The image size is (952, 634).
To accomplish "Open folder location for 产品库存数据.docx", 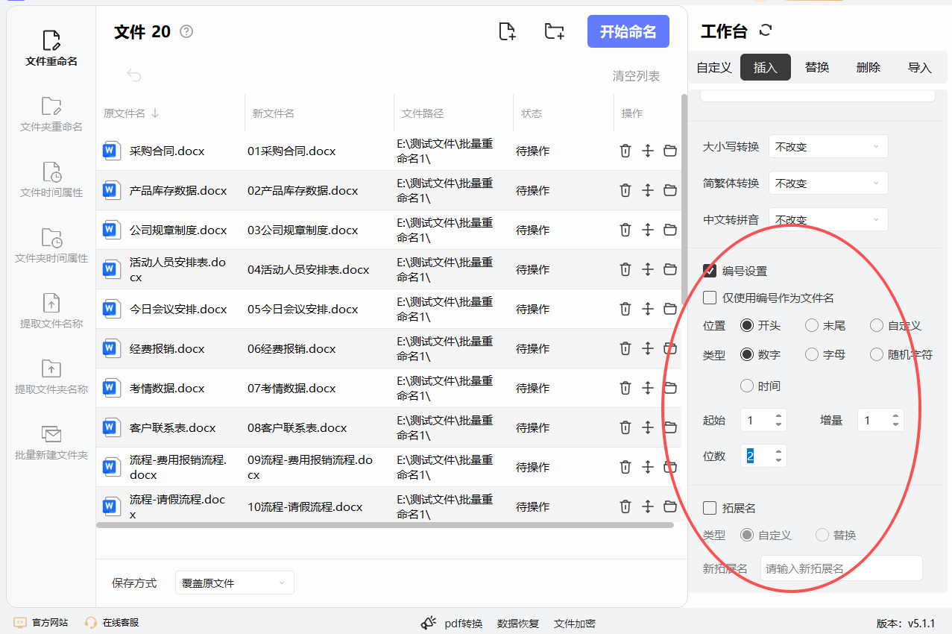I will coord(670,190).
